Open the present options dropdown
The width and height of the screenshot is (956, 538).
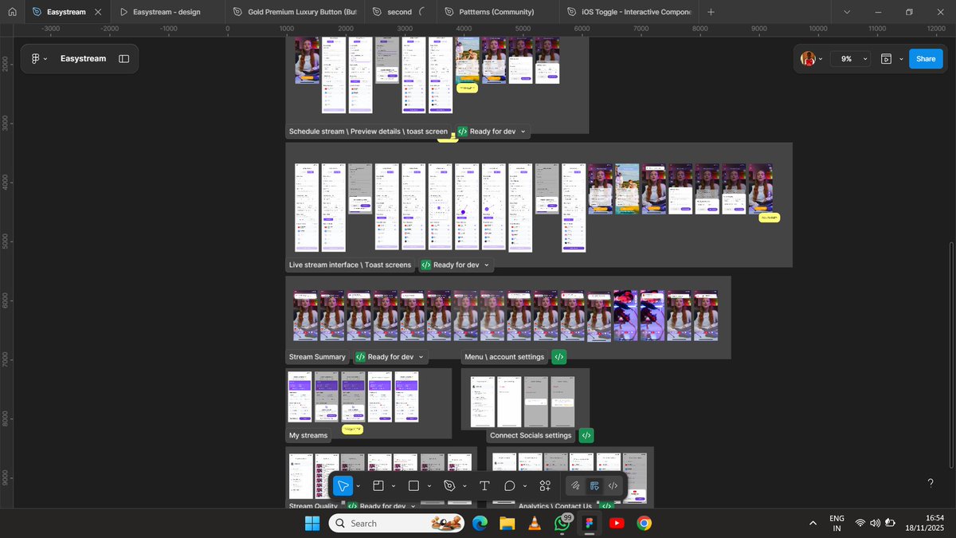pos(901,58)
